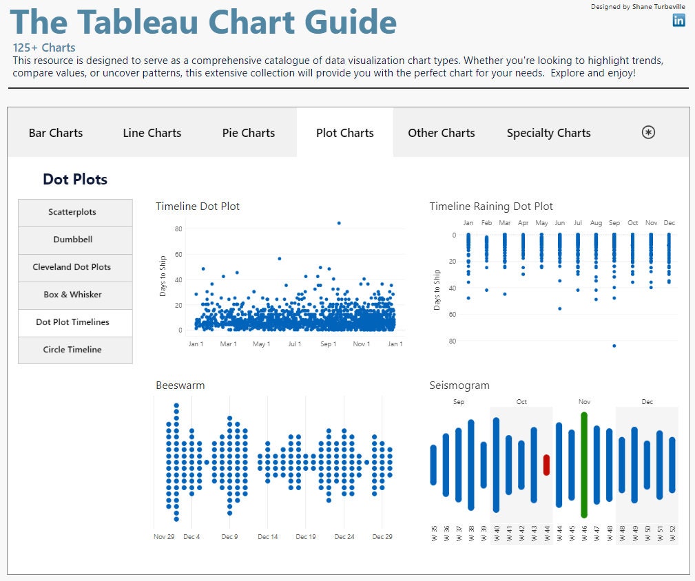Switch to the Other Charts tab

441,132
